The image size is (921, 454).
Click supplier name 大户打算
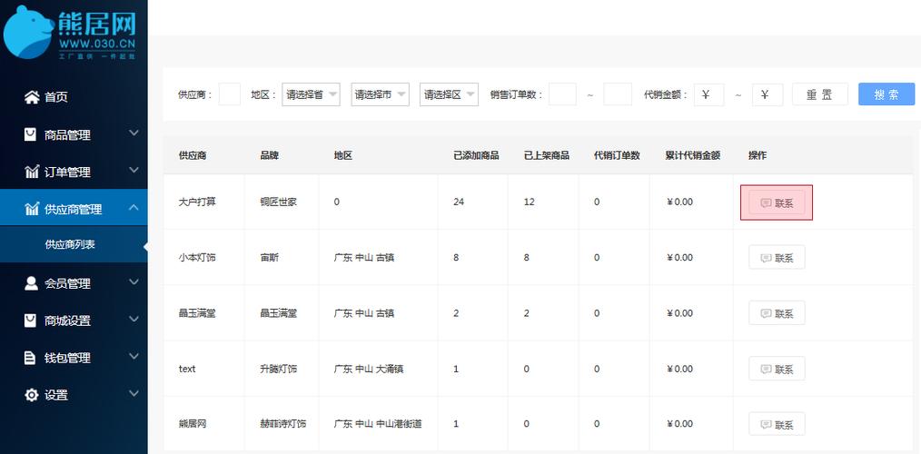tap(197, 202)
